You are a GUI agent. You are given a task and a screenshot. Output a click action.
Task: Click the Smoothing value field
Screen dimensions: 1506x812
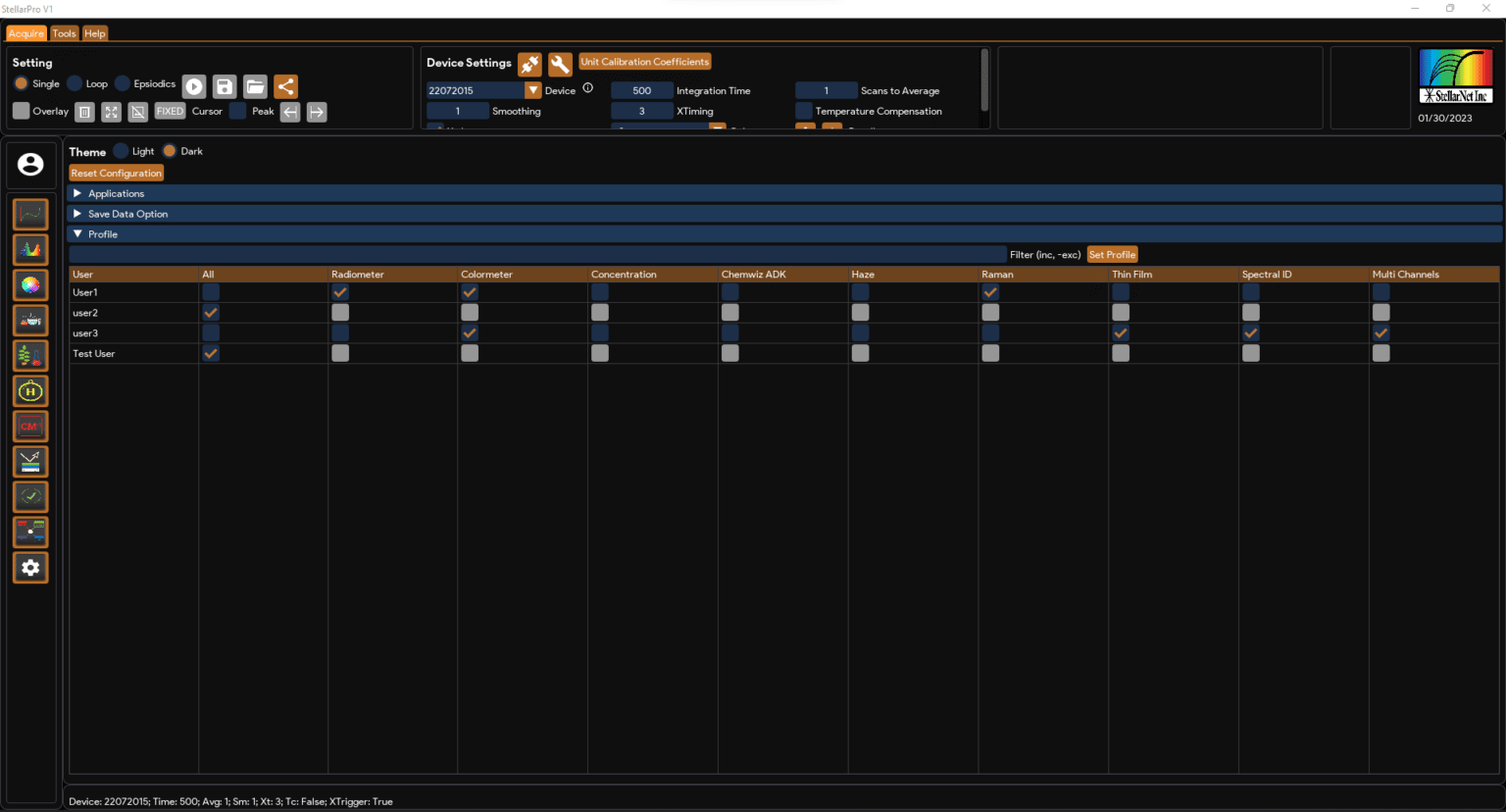point(458,111)
